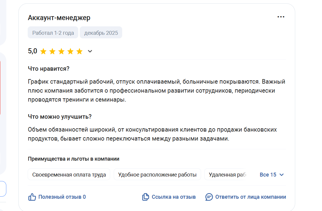Expand rating details chevron next to stars

tap(90, 52)
